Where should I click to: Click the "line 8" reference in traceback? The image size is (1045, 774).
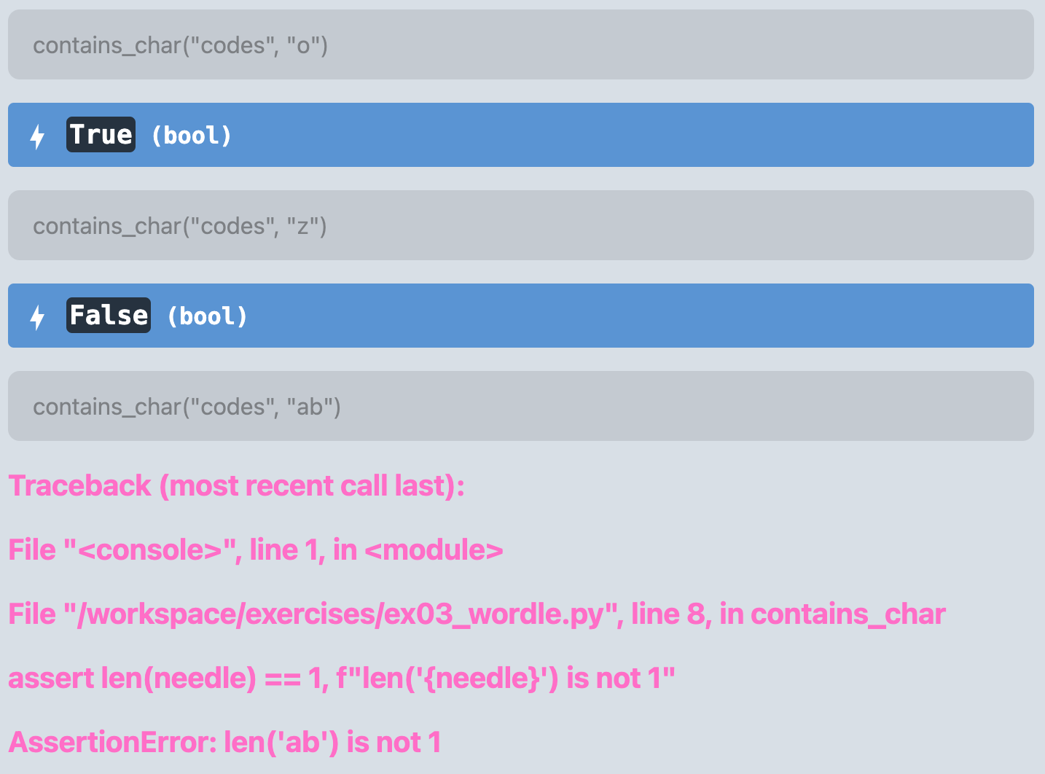668,614
